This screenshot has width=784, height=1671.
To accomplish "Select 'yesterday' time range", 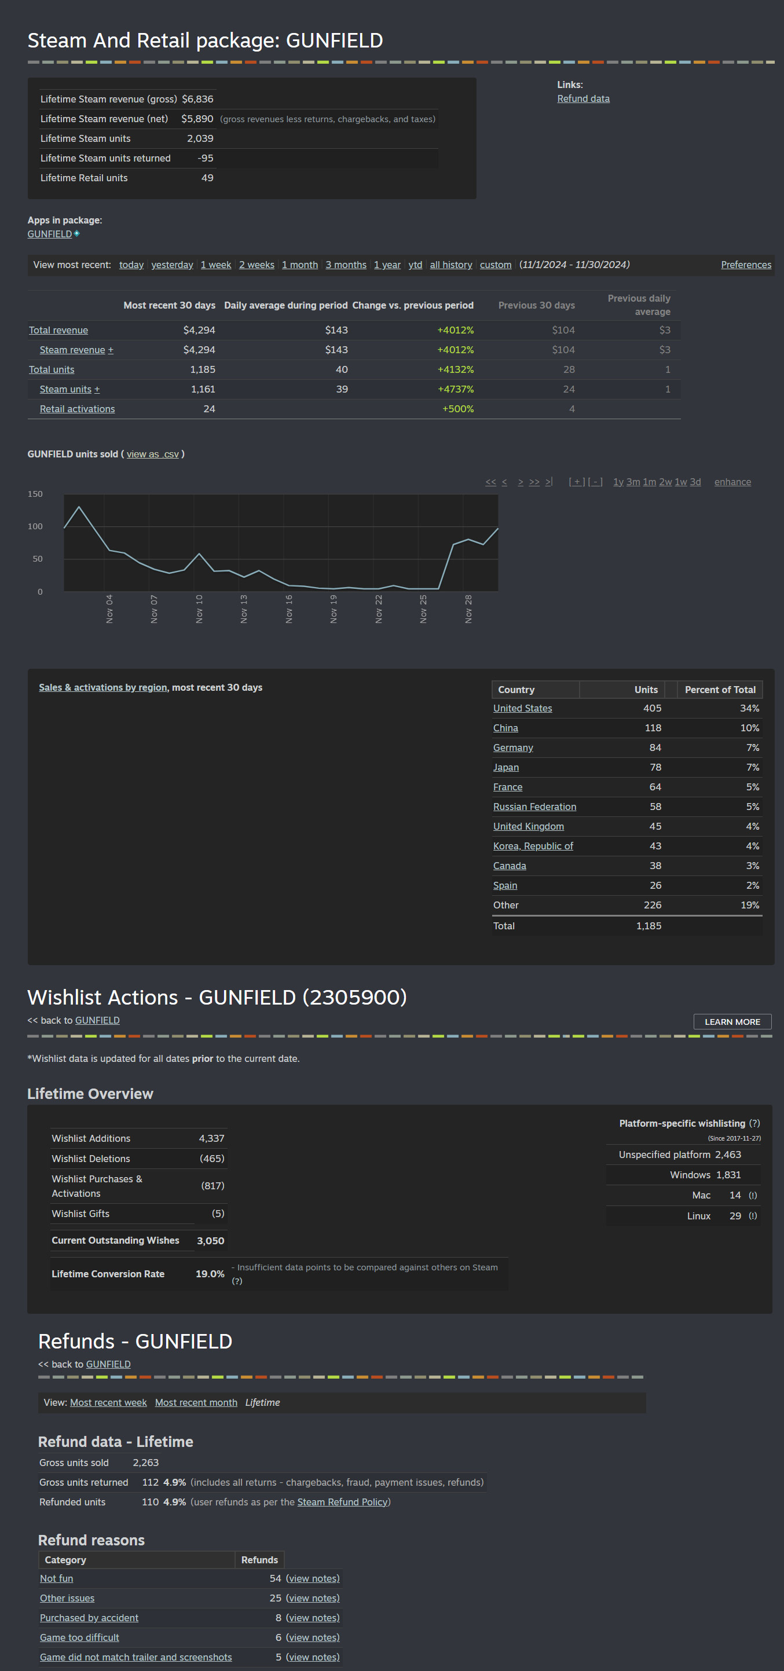I will 172,265.
